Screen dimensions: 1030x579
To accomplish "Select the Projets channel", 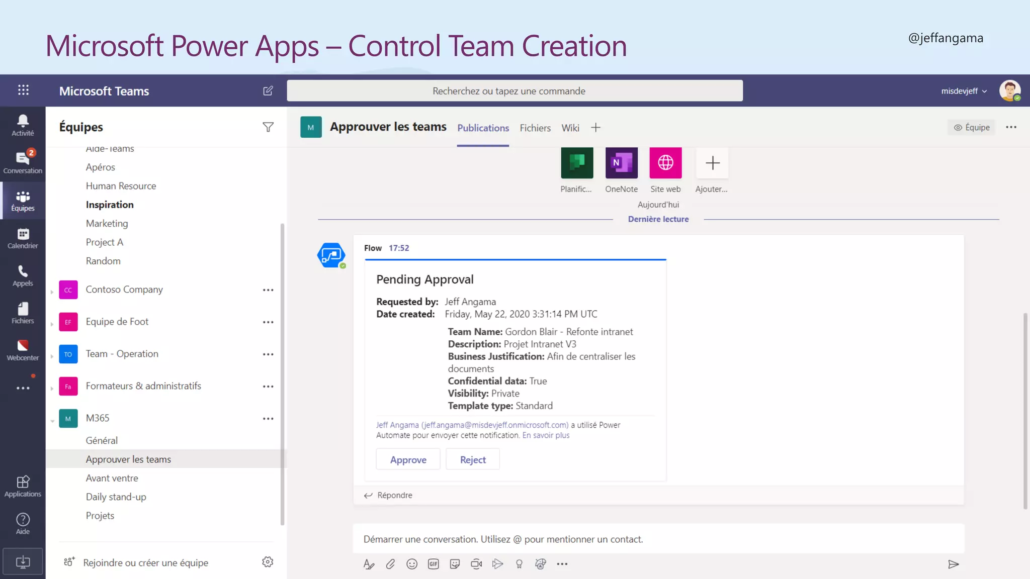I will [x=100, y=516].
